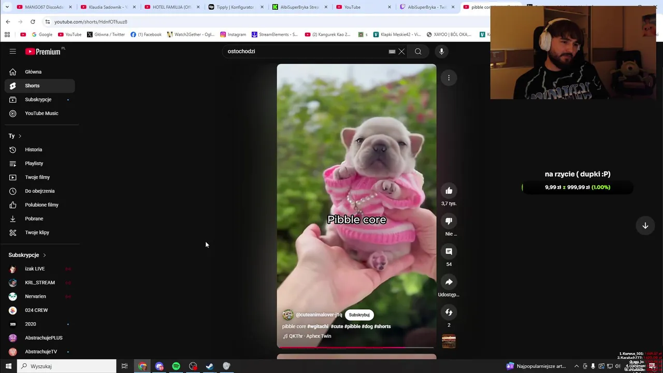Click the #pibble hashtag
Image resolution: width=663 pixels, height=373 pixels.
pos(352,326)
